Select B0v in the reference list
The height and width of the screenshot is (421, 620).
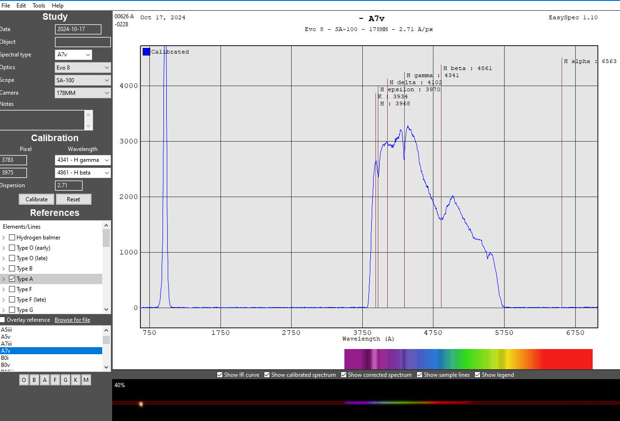(x=51, y=365)
